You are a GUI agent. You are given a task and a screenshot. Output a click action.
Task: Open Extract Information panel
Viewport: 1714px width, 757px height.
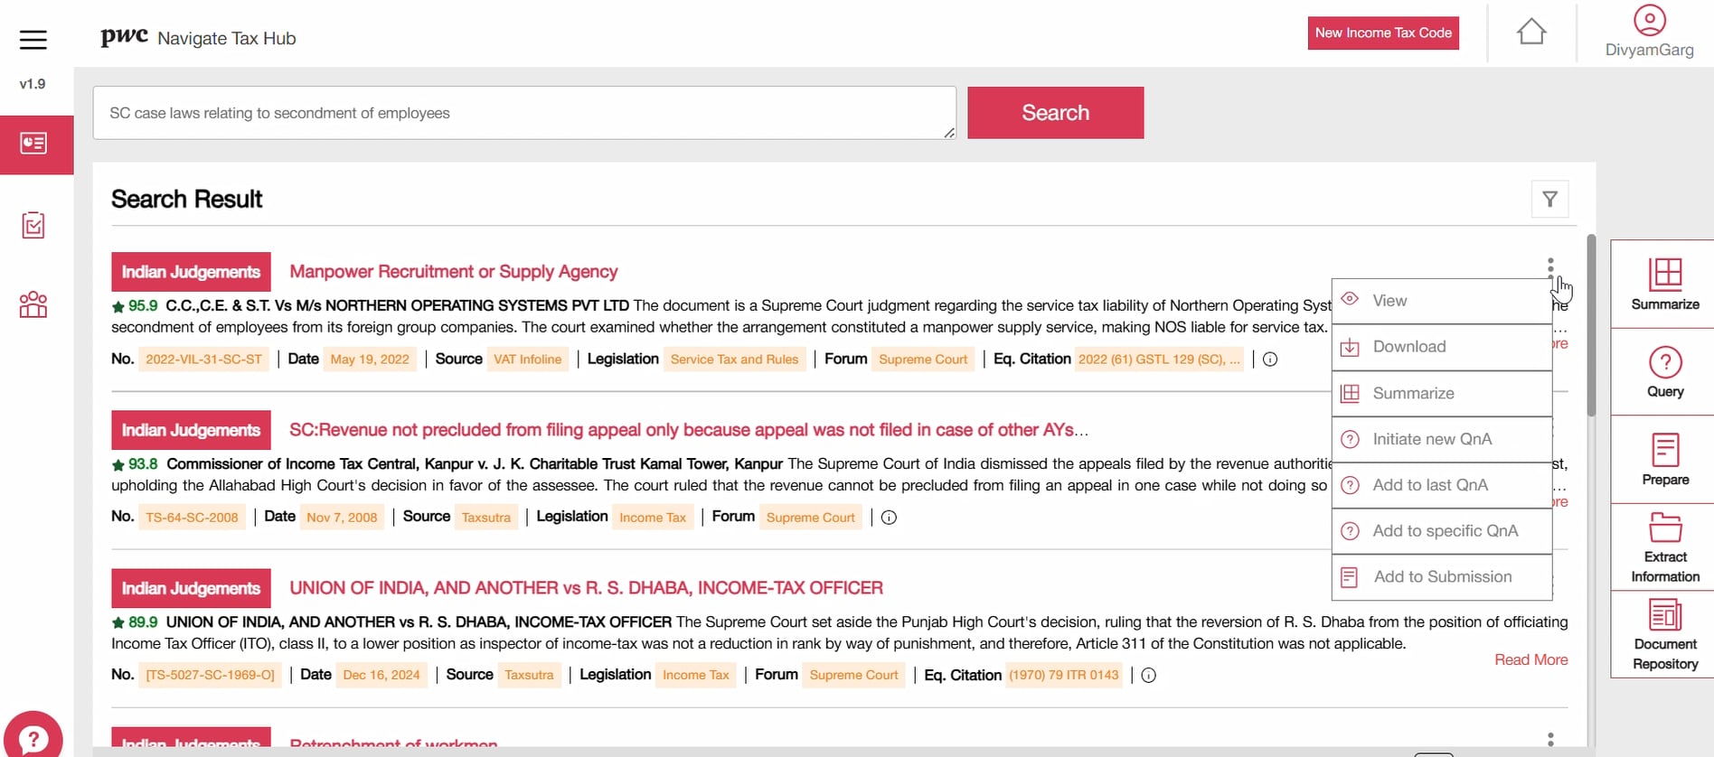coord(1665,547)
